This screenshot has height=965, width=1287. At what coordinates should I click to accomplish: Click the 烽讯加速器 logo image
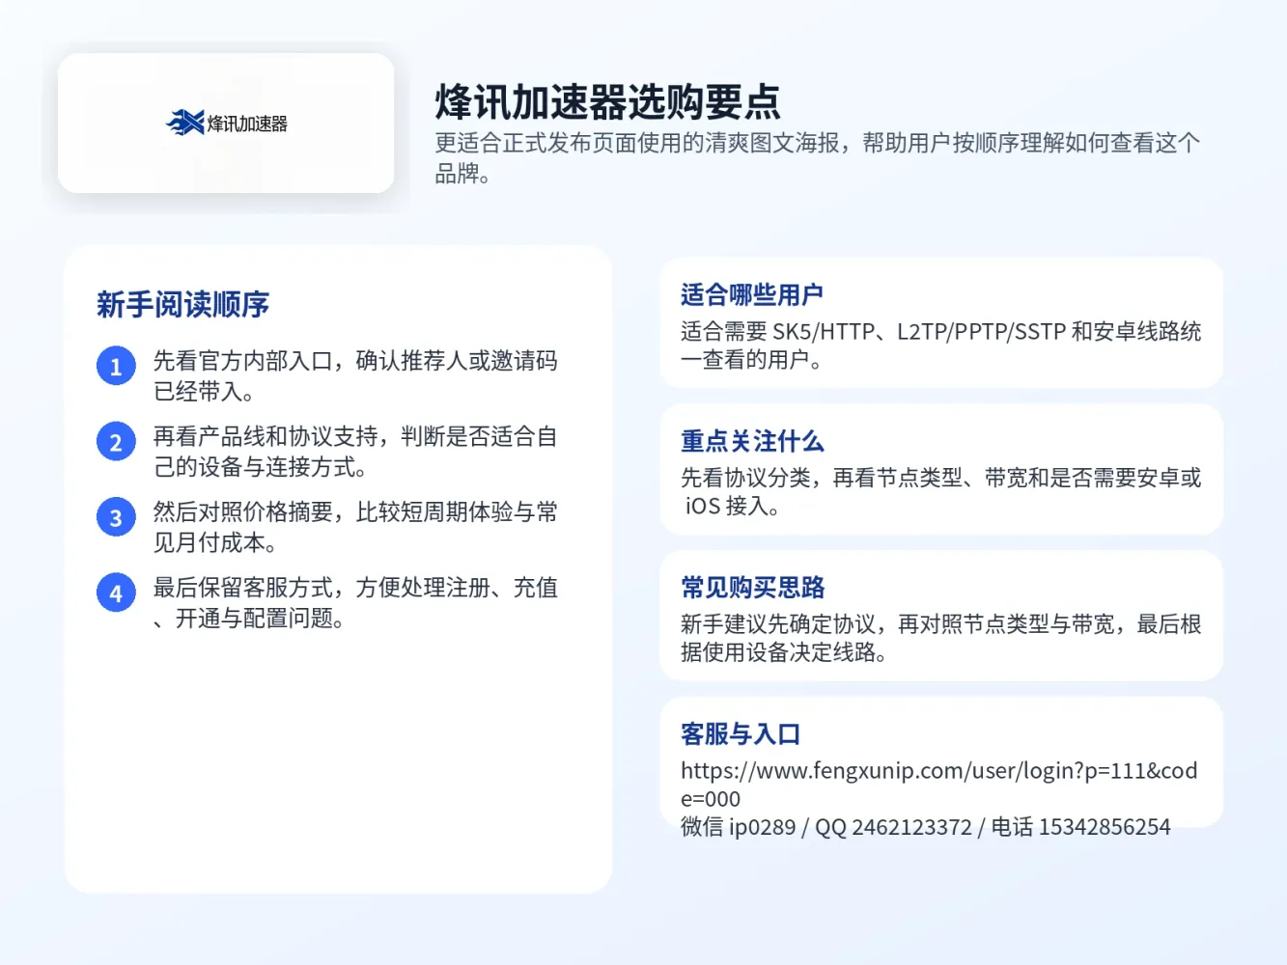[x=226, y=123]
